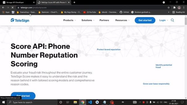
Task: Open Task View on the taskbar
Action: pos(68,102)
